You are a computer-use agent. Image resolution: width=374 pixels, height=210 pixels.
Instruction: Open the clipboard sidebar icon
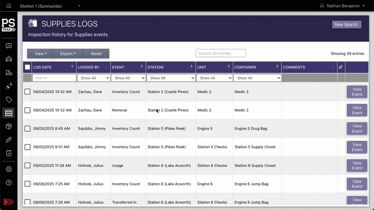(x=9, y=153)
